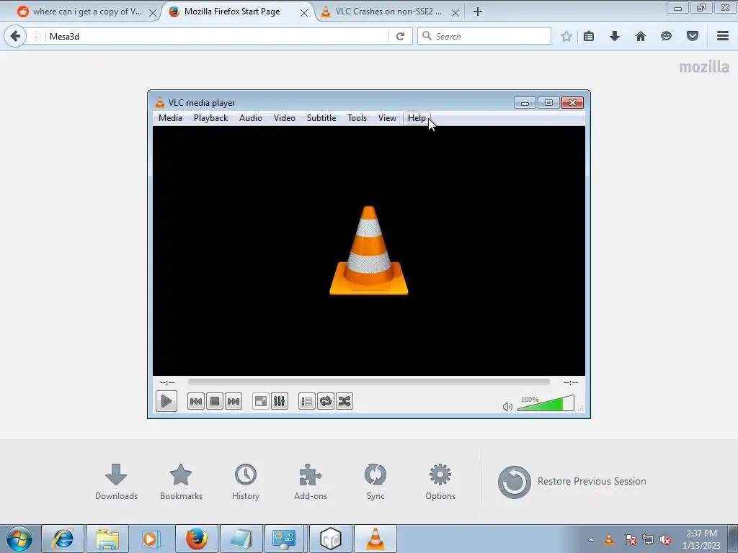Open VLC Tools menu
This screenshot has height=553, width=738.
coord(357,118)
